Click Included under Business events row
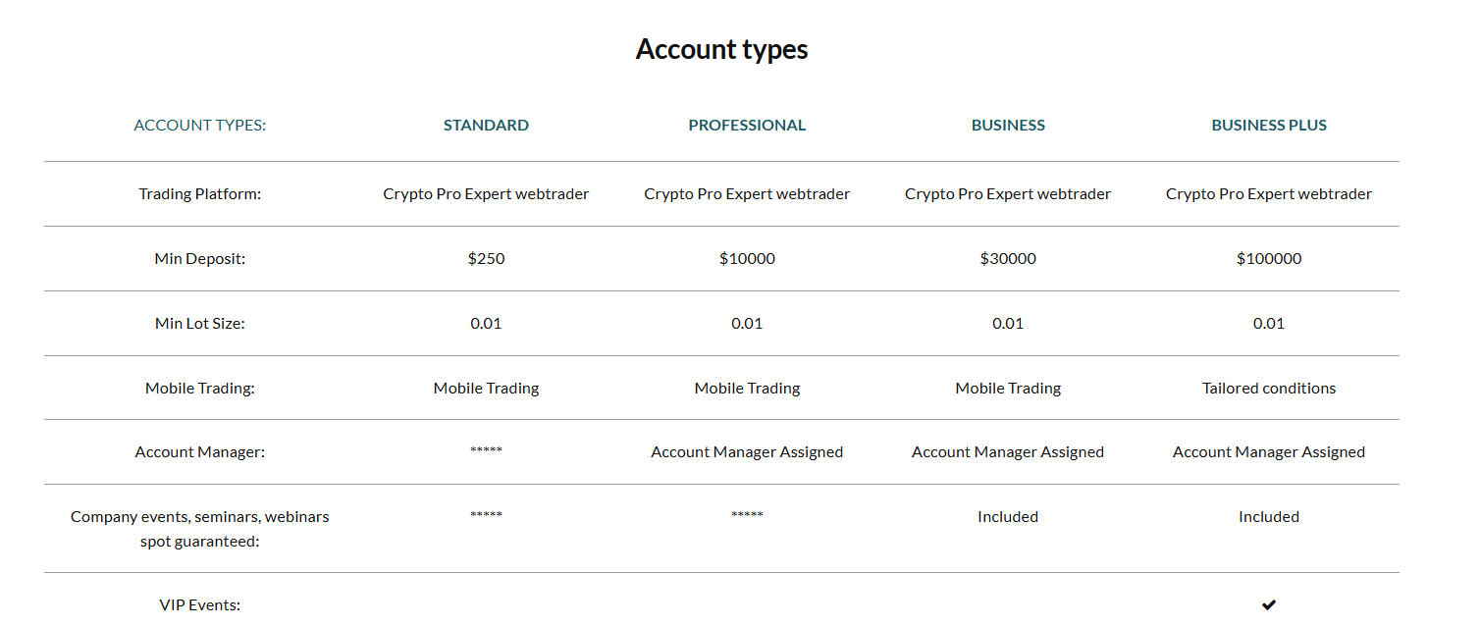1480x627 pixels. point(1008,517)
